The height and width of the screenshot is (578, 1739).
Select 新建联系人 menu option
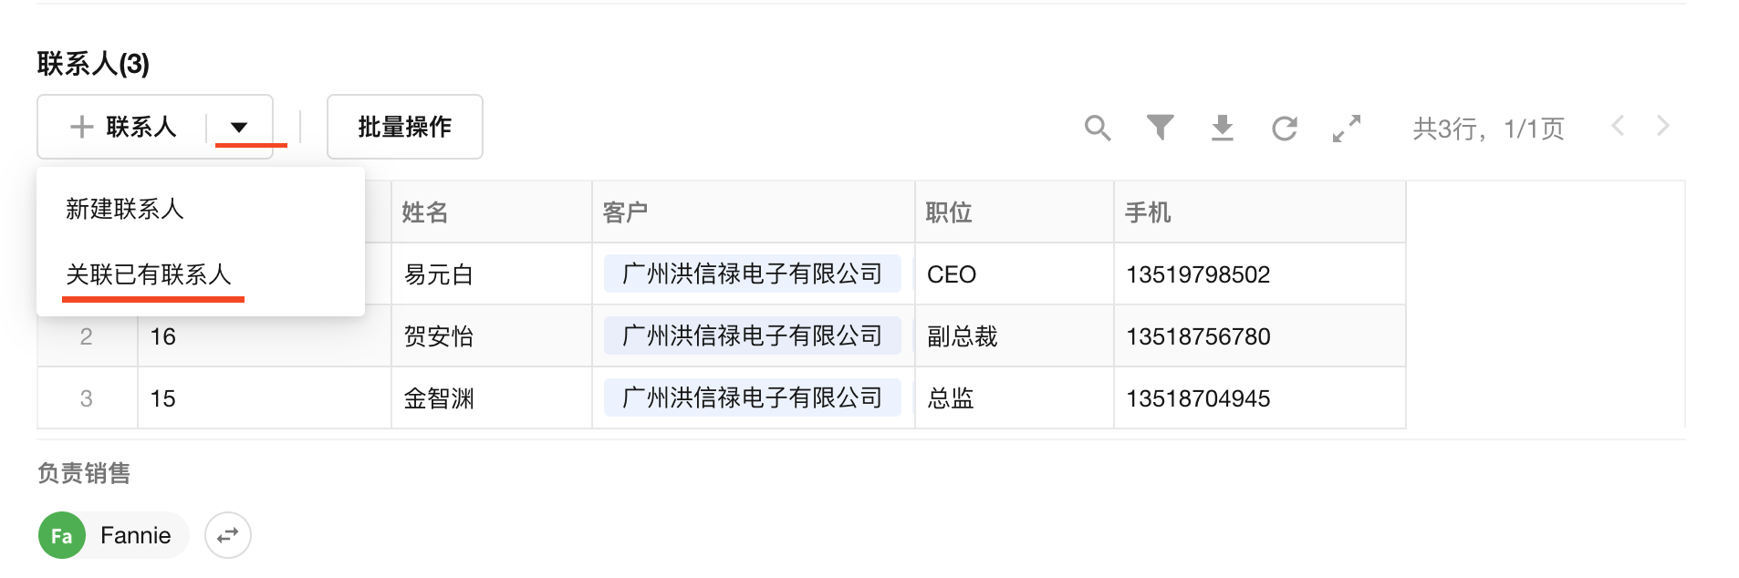tap(125, 210)
